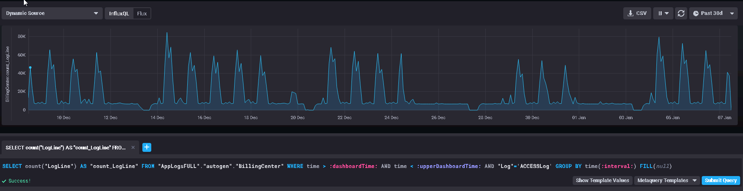Open Metaquery Templates dropdown
Screen dimensions: 743x191
pos(667,181)
